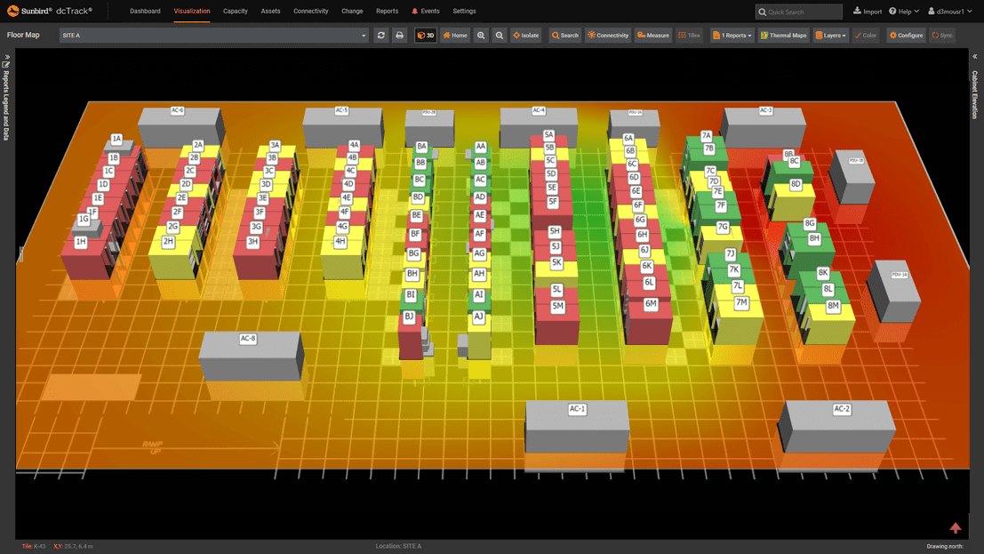Open the 1 Reports panel

coord(731,35)
